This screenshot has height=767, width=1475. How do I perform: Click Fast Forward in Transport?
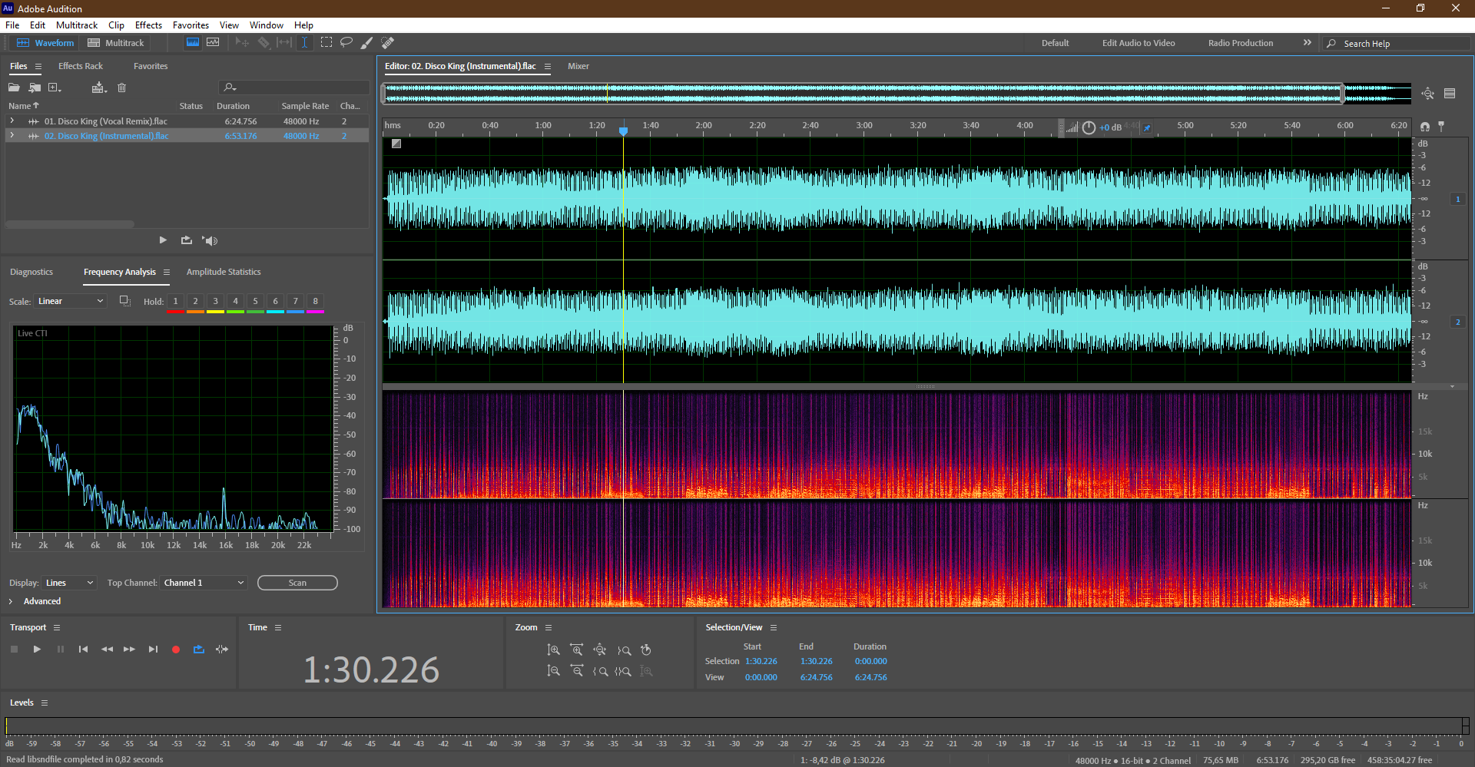[130, 650]
